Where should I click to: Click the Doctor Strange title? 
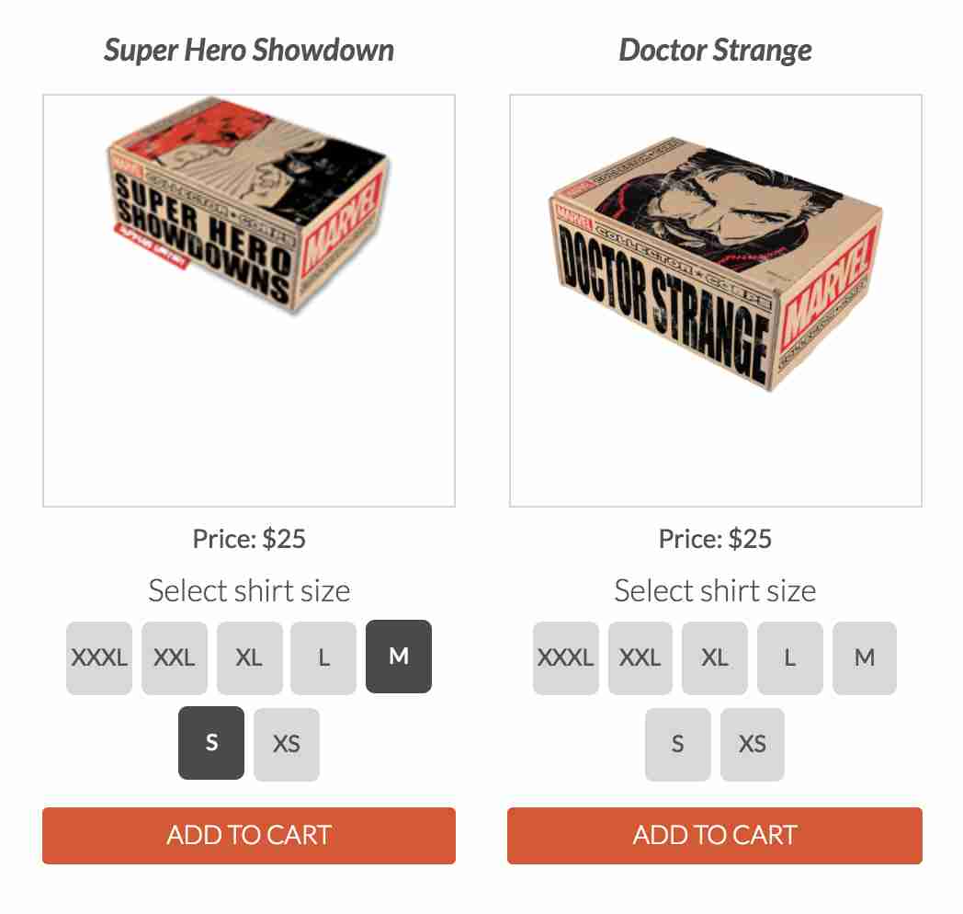pyautogui.click(x=715, y=50)
